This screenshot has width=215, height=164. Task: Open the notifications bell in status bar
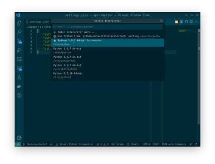[x=196, y=144]
